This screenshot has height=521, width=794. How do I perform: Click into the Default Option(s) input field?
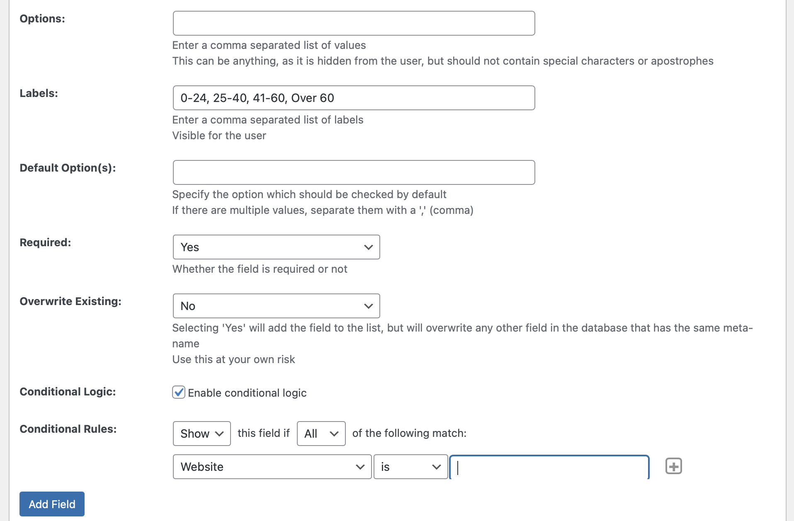click(354, 172)
